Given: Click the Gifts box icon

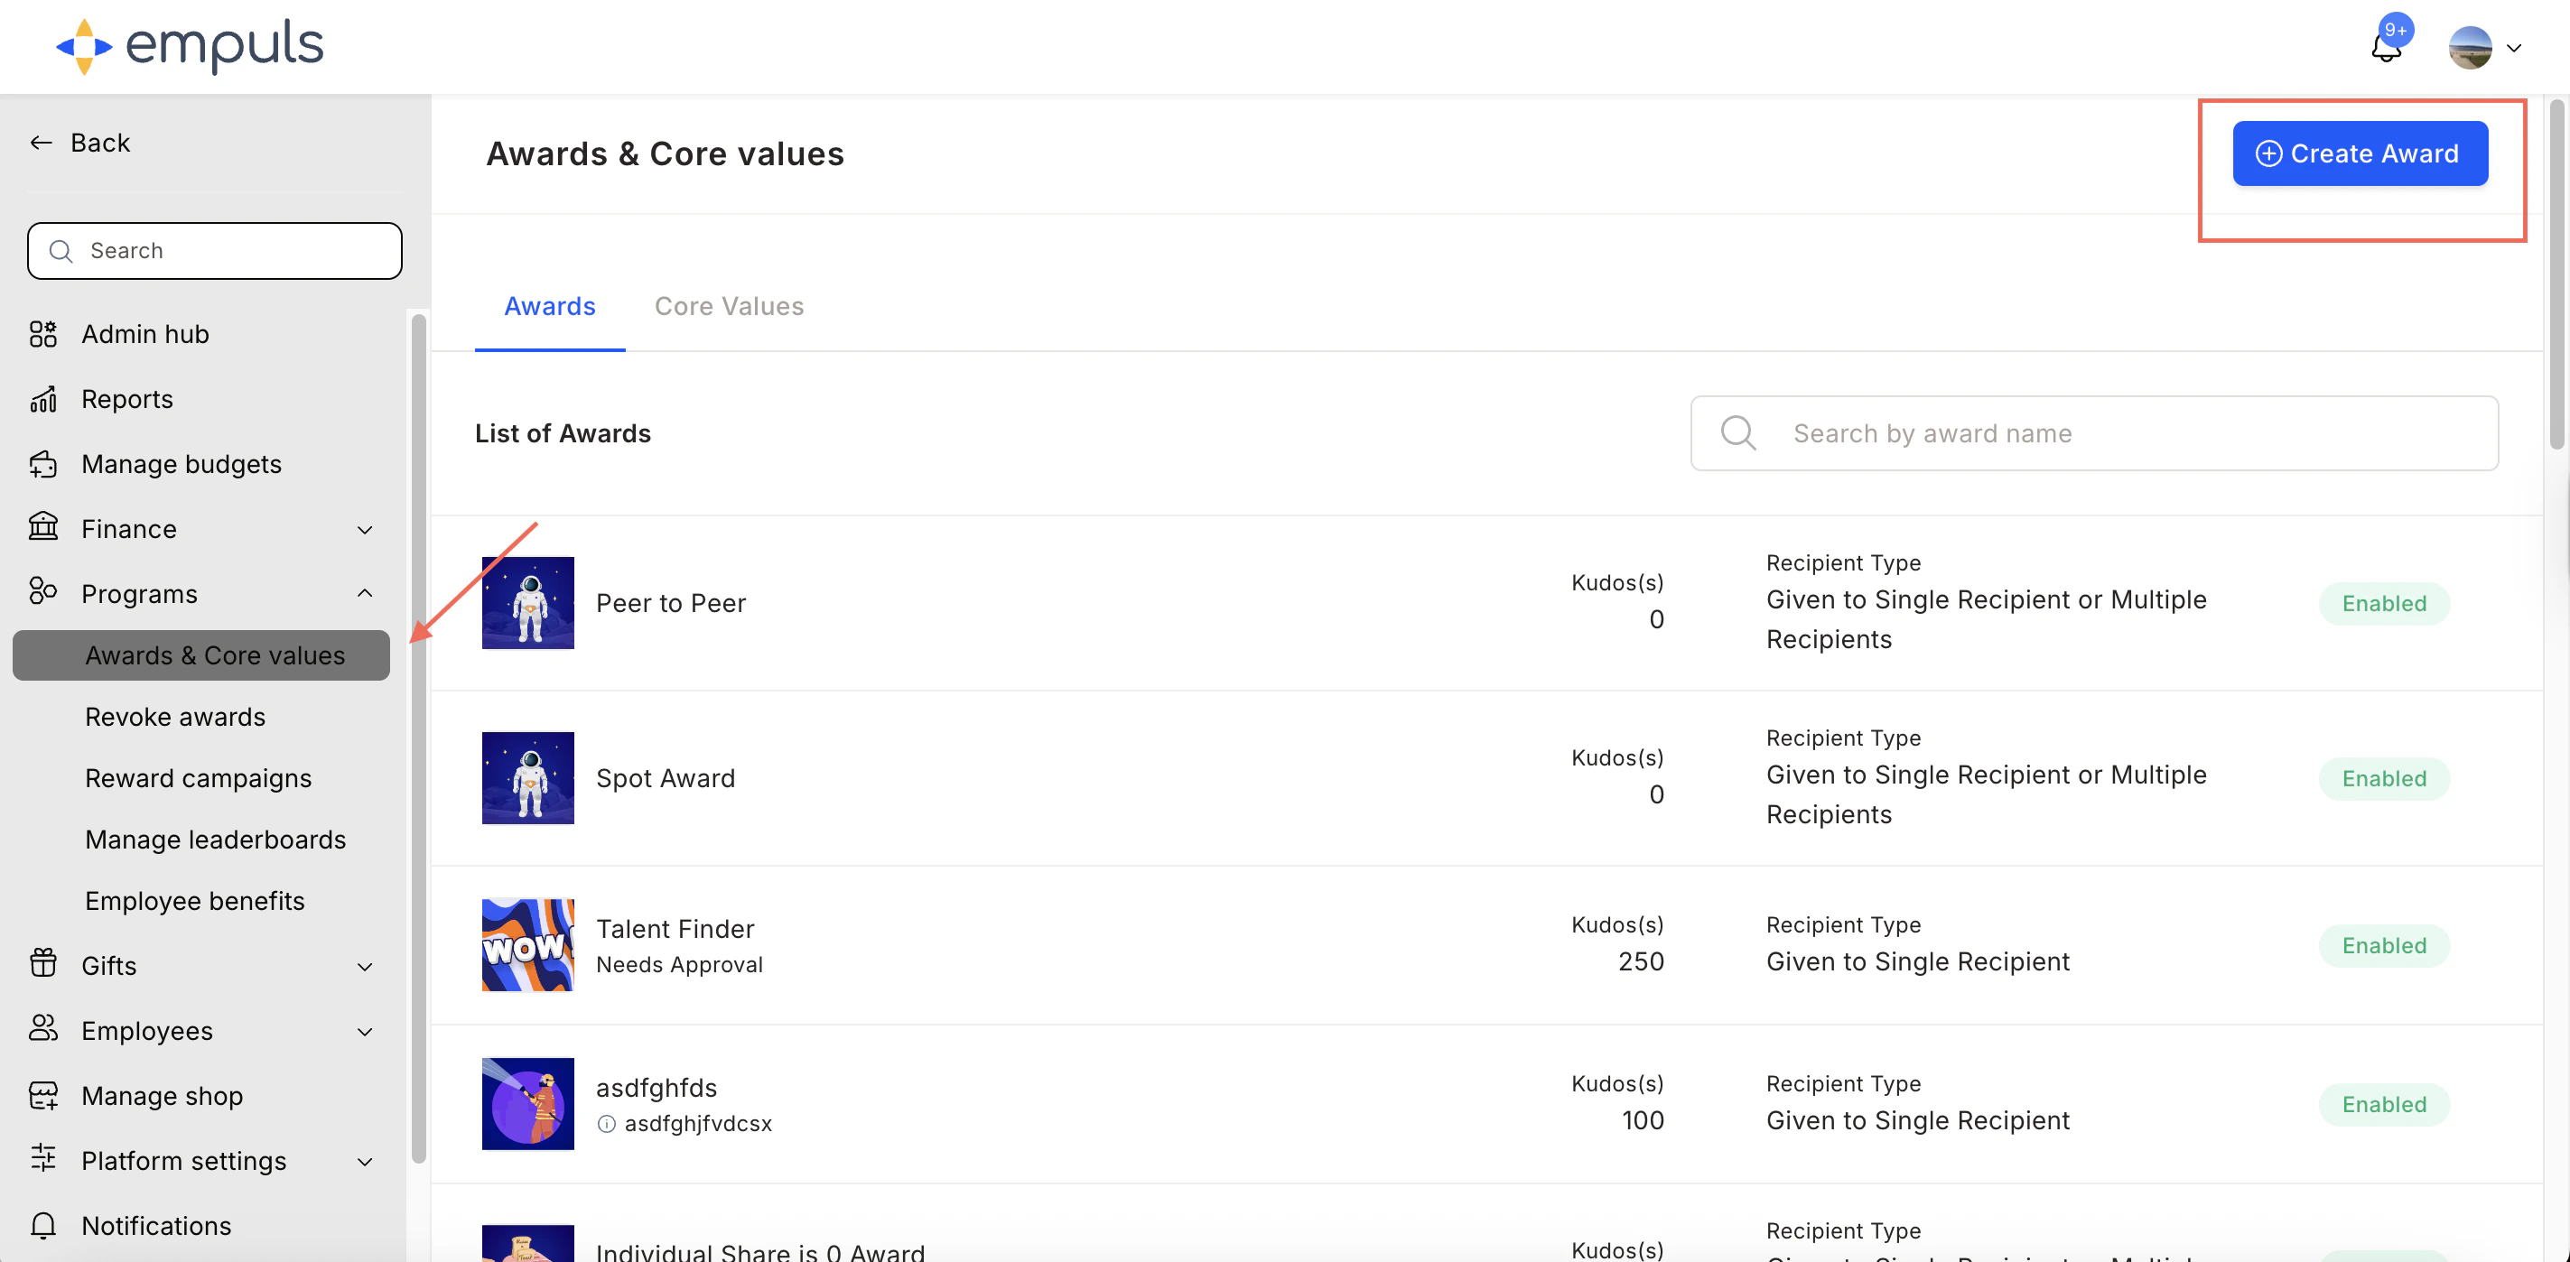Looking at the screenshot, I should click(43, 962).
